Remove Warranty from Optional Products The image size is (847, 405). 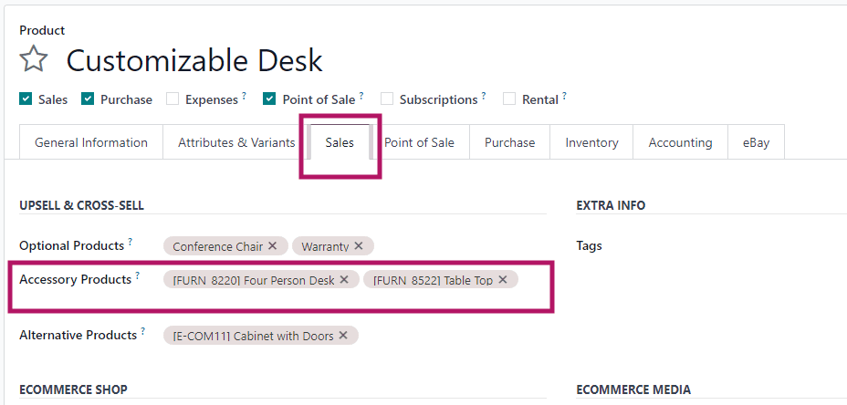359,246
